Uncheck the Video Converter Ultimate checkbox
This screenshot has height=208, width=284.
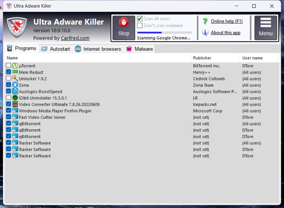coord(8,104)
